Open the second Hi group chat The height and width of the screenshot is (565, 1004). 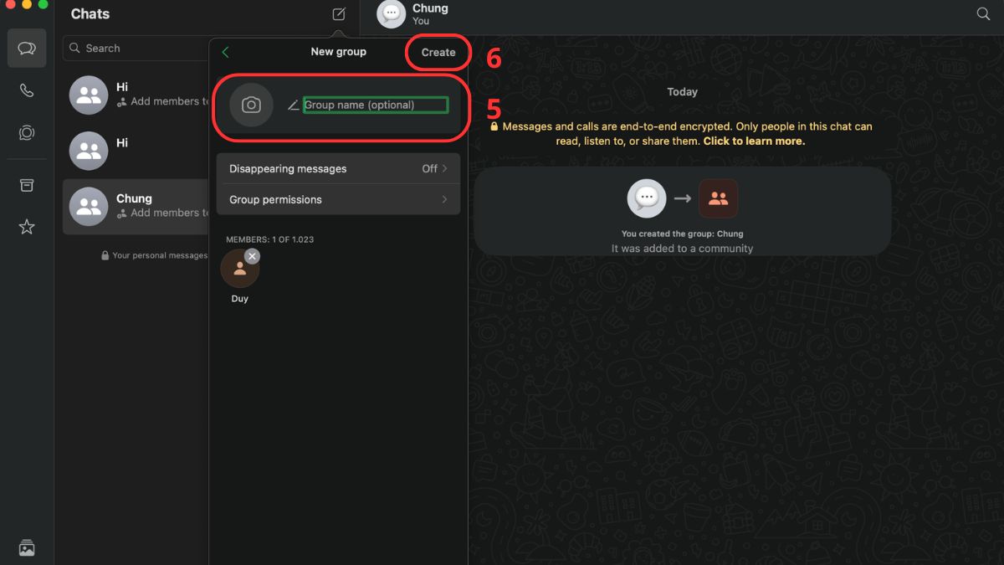coord(136,151)
